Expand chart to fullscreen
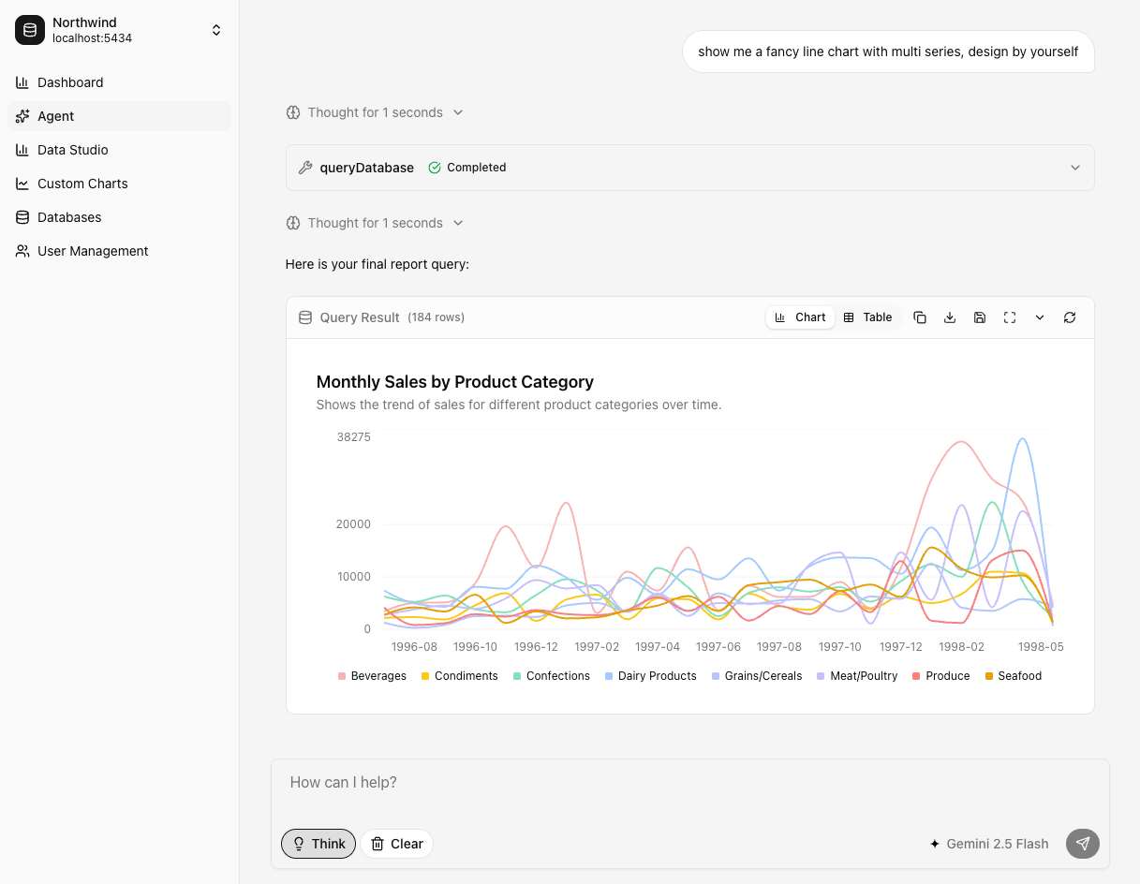 [x=1010, y=317]
